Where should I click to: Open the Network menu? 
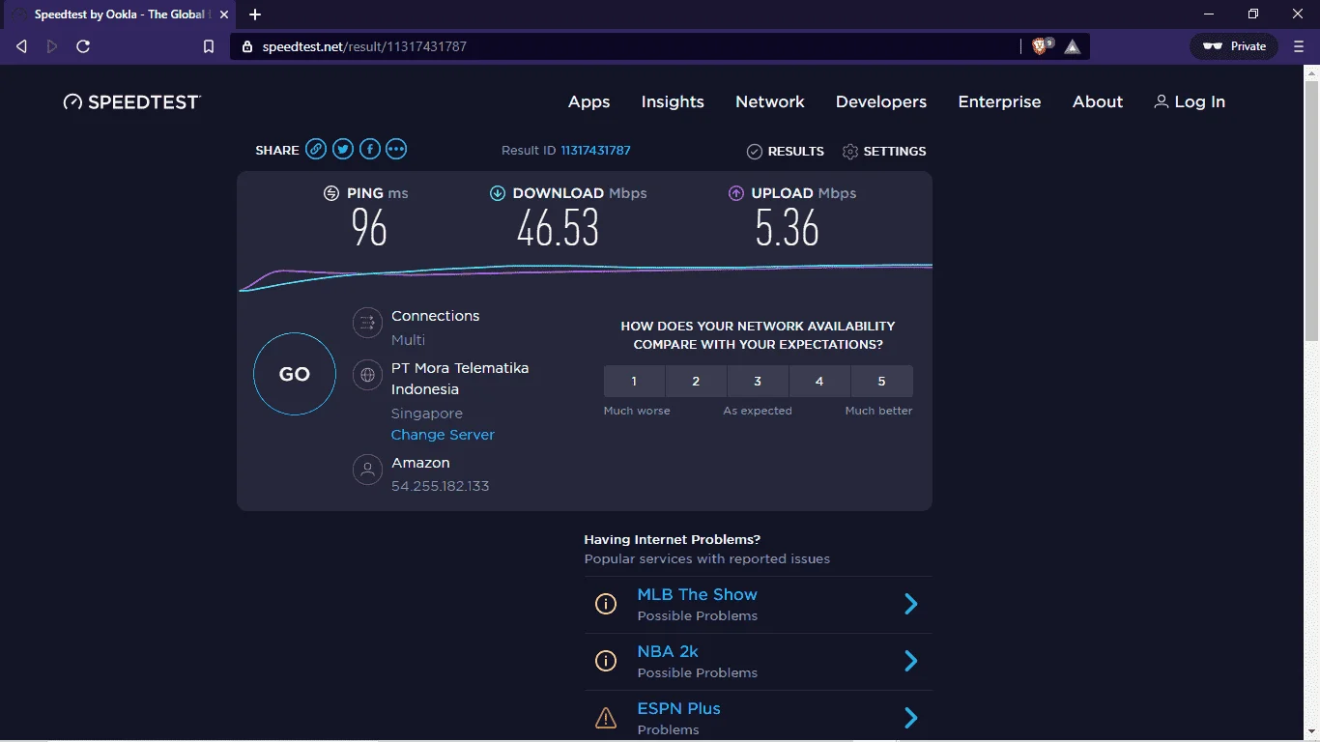tap(770, 101)
